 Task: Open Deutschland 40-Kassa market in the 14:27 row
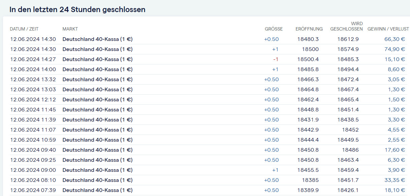[97, 59]
